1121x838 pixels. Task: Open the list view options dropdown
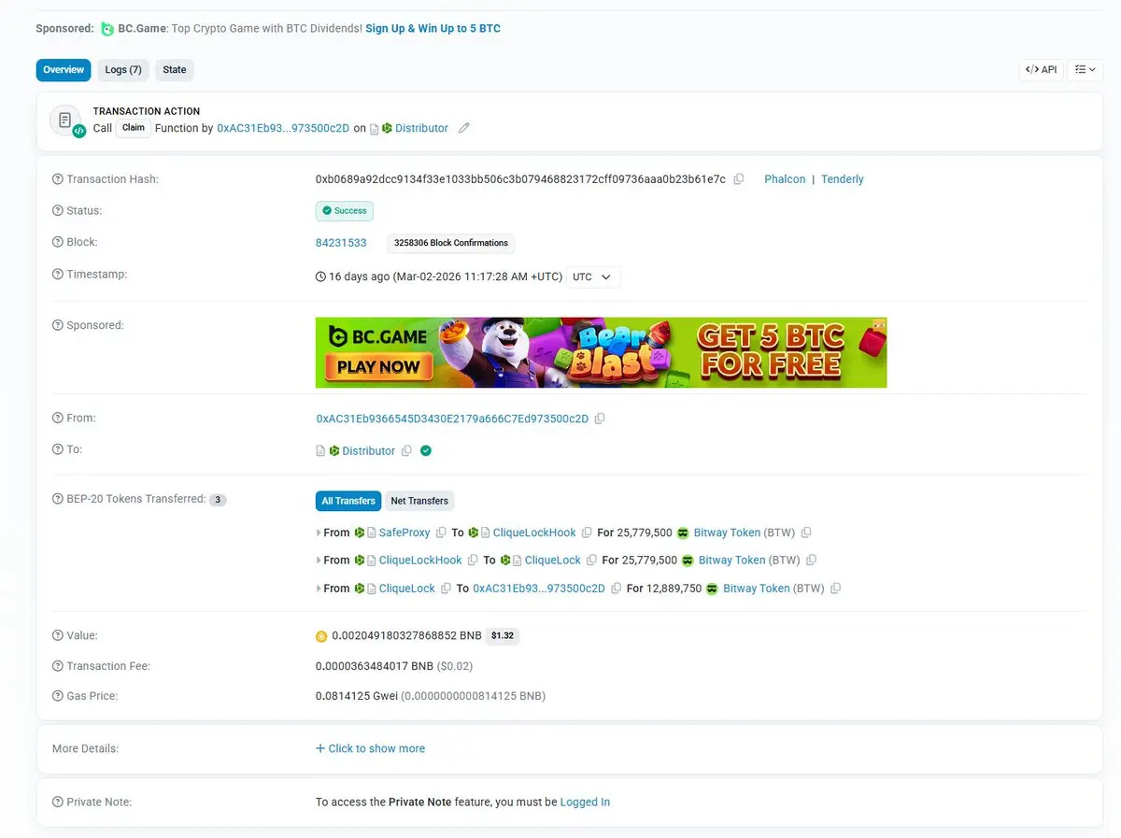1086,69
